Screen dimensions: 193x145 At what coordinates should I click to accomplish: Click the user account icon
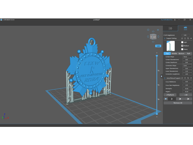(x=175, y=20)
